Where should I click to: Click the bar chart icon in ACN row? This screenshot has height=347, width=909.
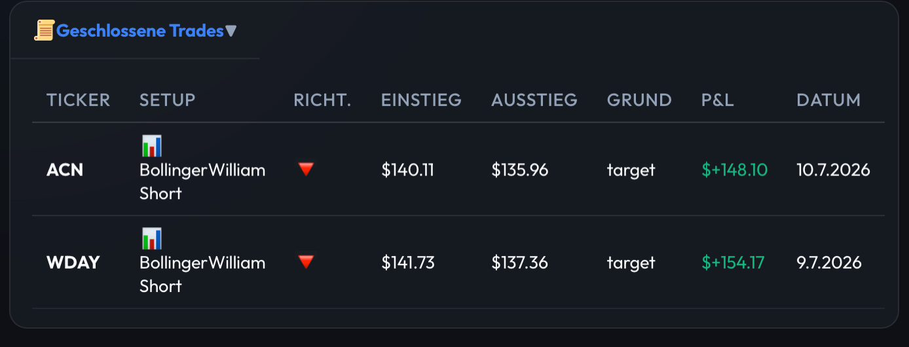[152, 146]
